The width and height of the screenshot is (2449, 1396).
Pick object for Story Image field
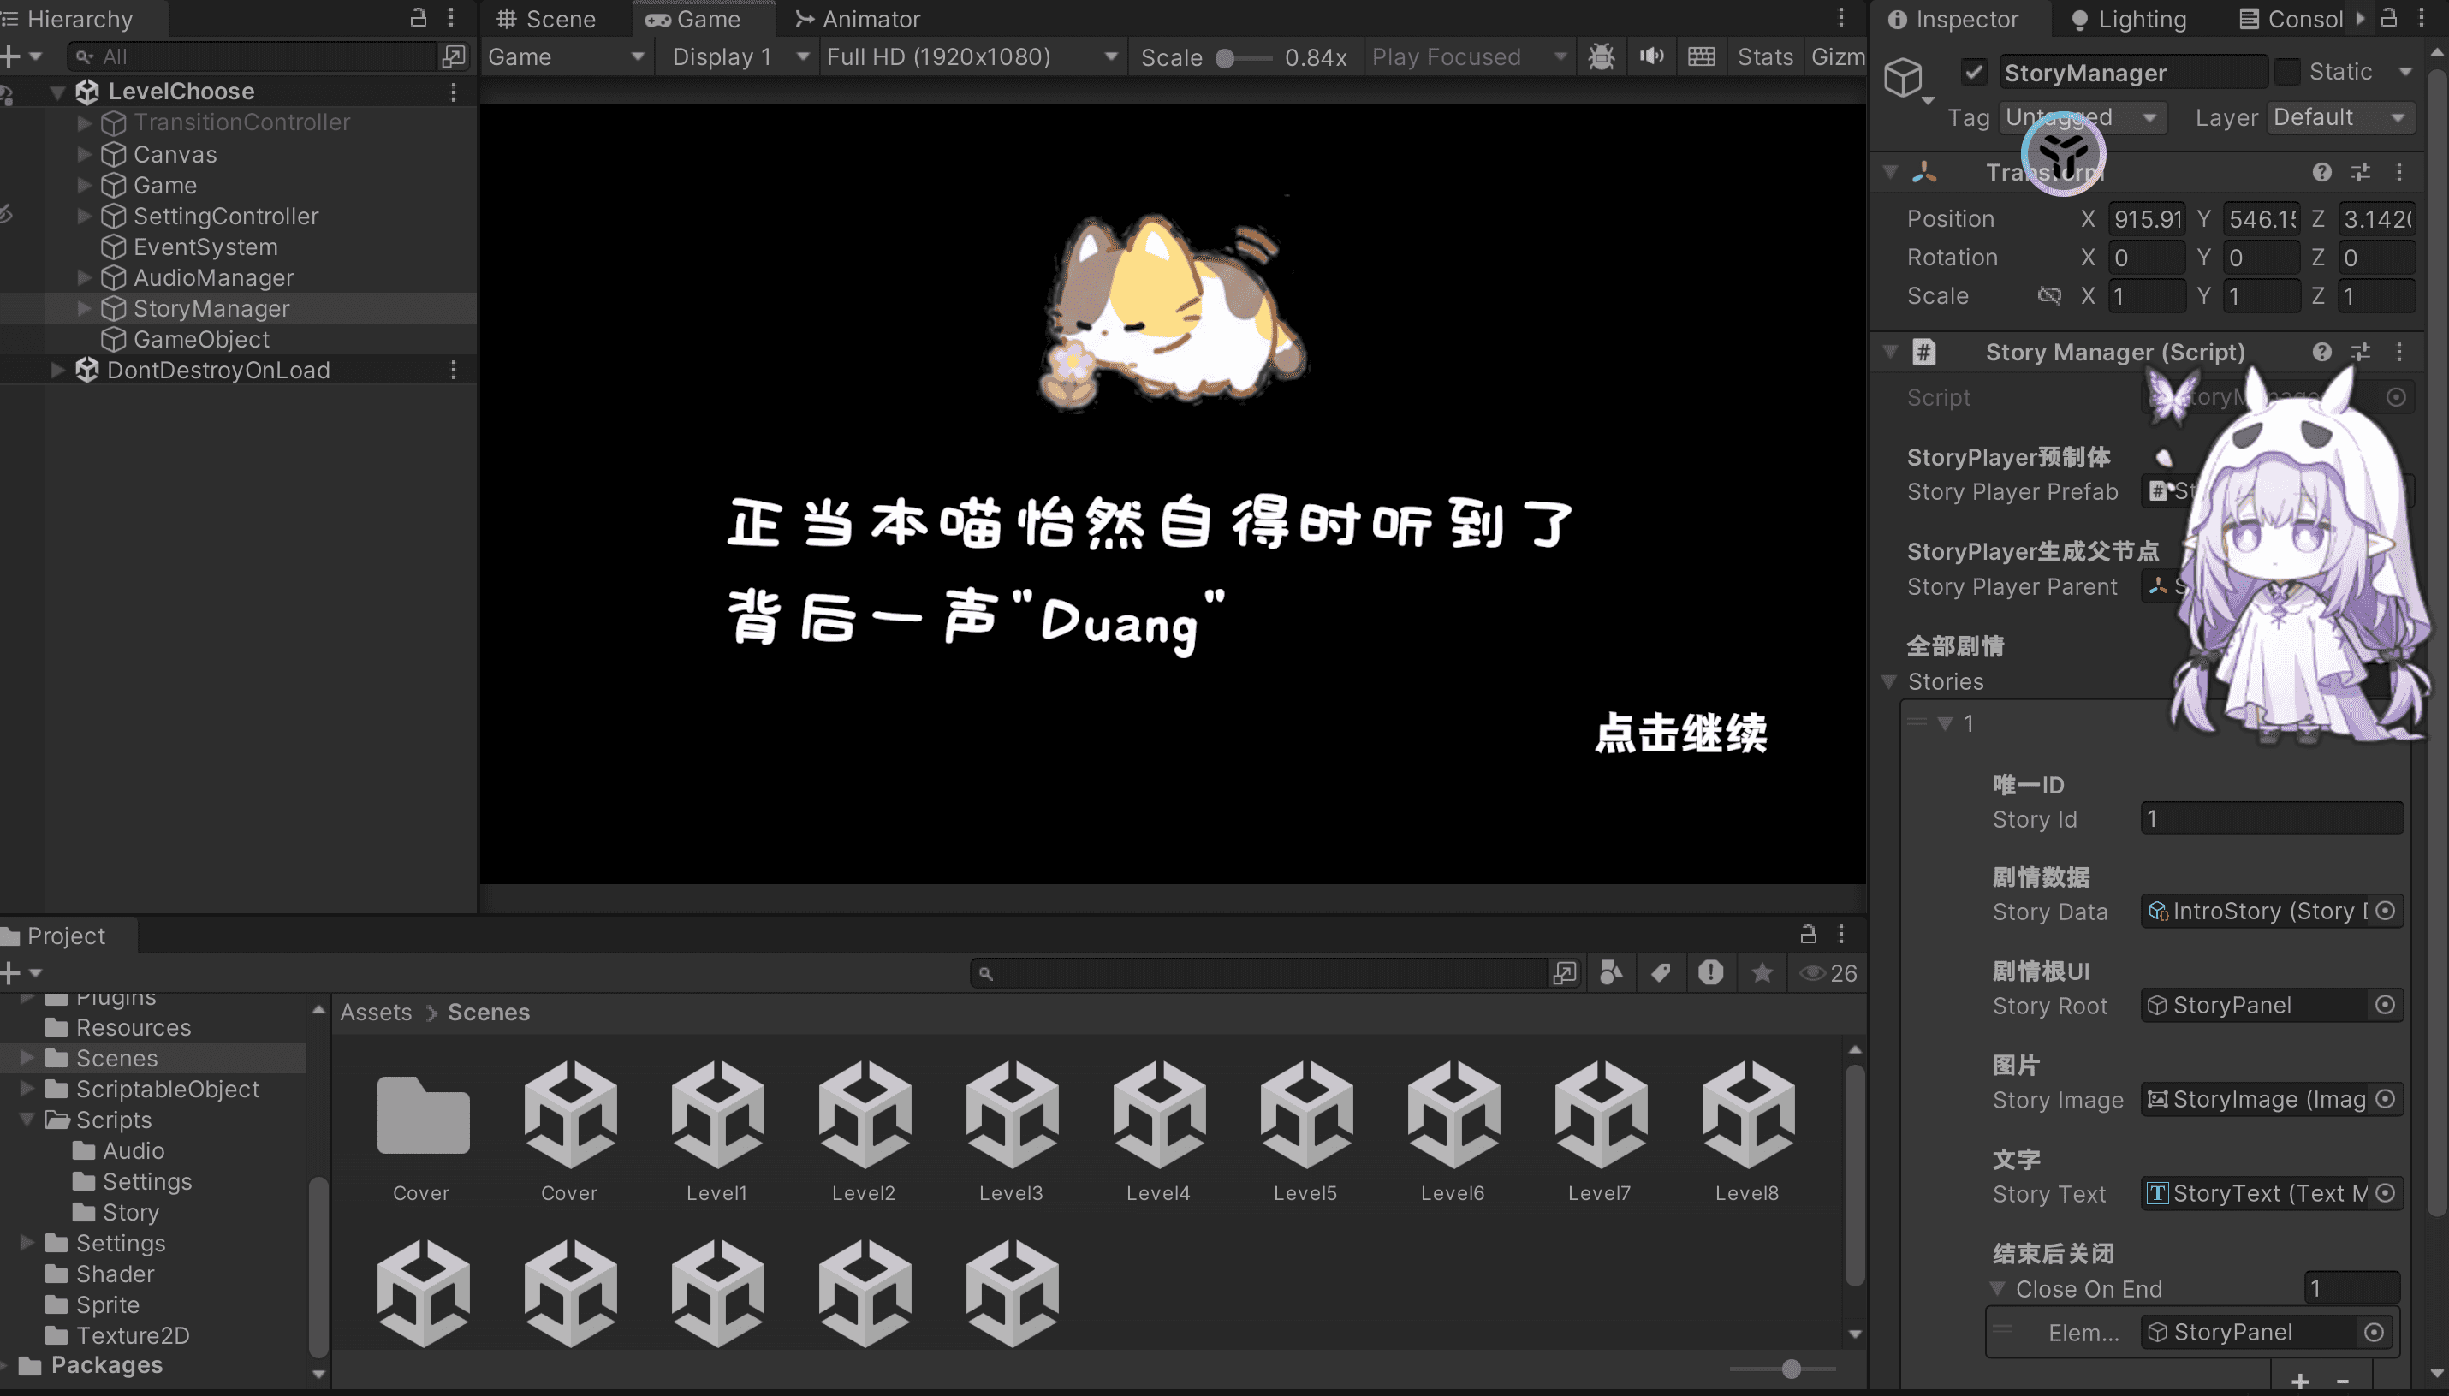pos(2386,1099)
